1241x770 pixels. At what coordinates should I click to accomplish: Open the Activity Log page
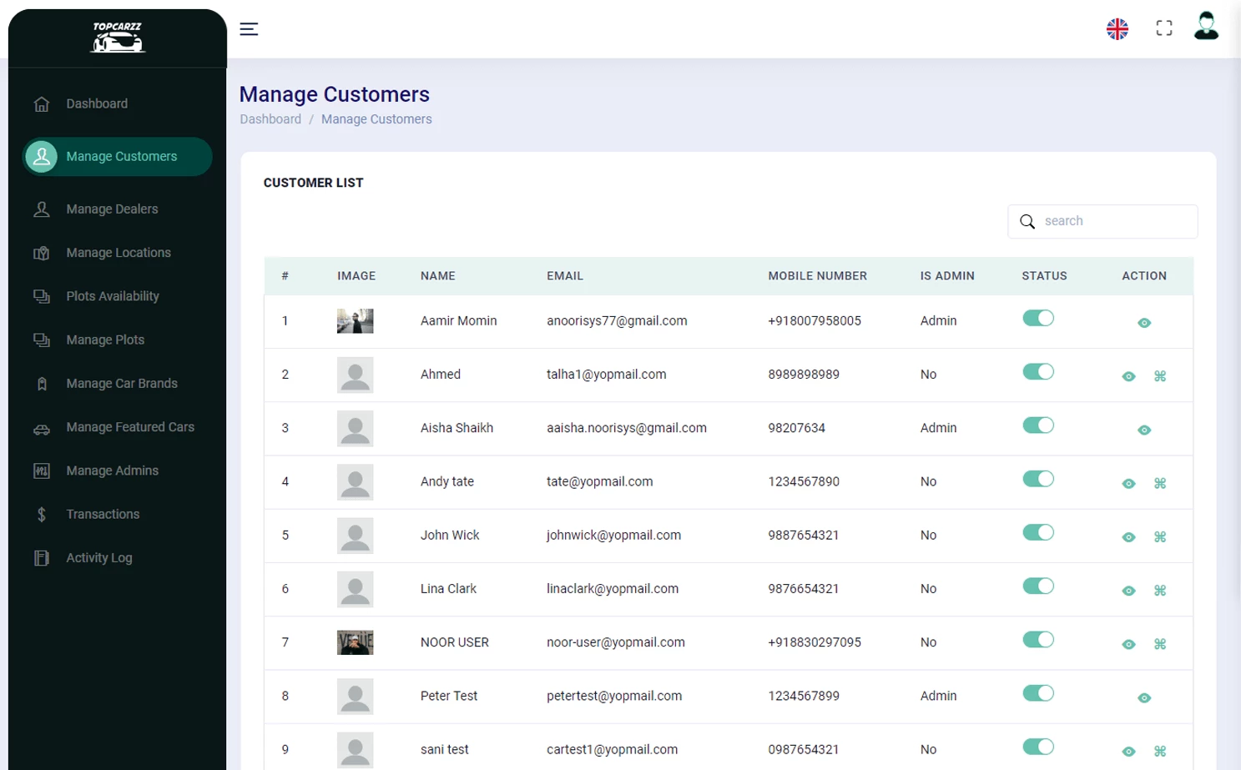(x=99, y=558)
